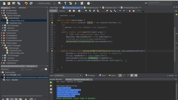The height and width of the screenshot is (100, 178).
Task: Open the Find field history dropdown arrow
Action: [80, 75]
